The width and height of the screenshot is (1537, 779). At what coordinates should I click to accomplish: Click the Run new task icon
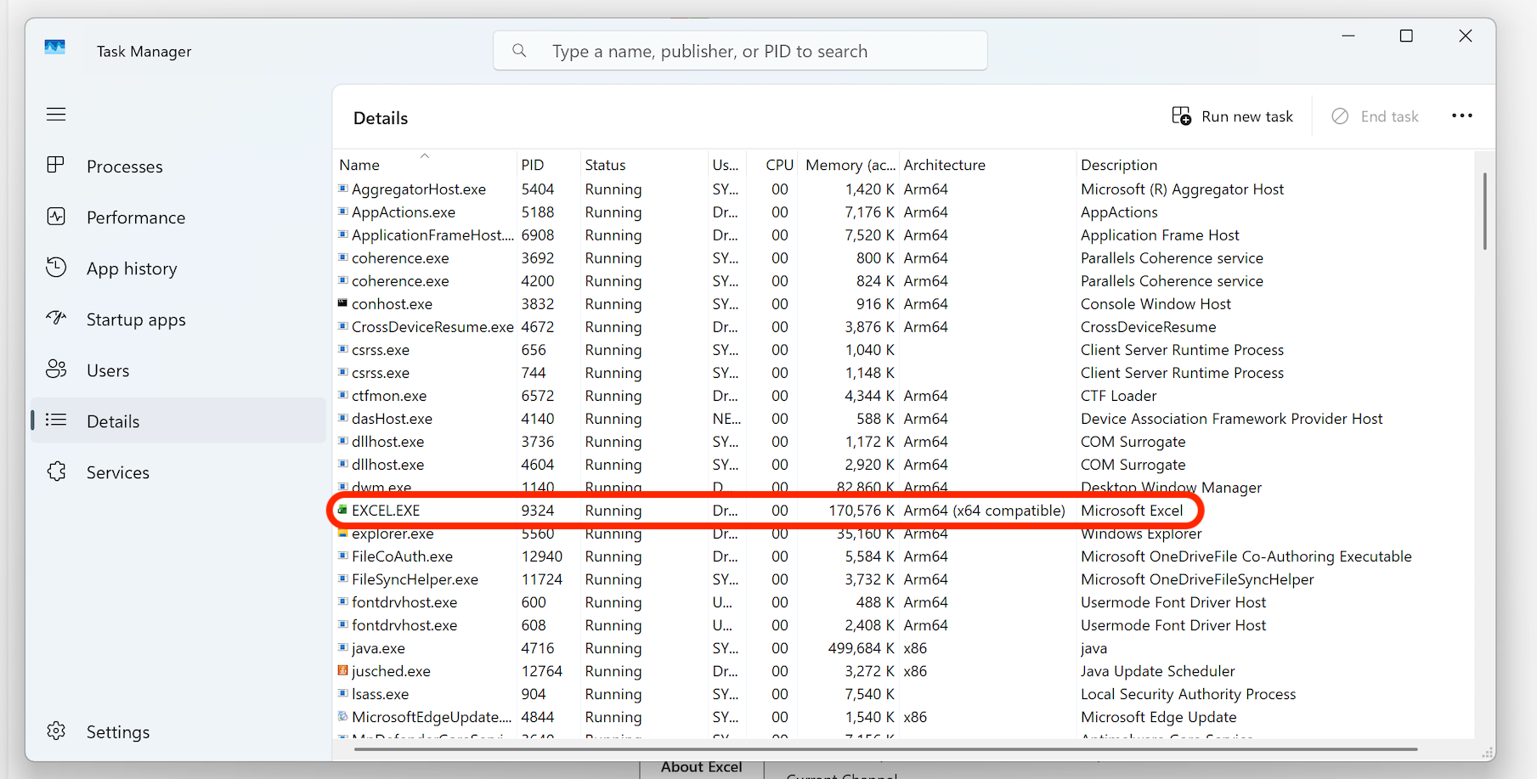pos(1182,116)
